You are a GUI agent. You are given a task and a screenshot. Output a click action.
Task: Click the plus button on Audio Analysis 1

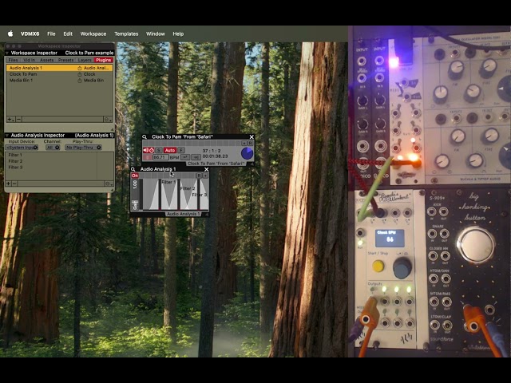205,176
